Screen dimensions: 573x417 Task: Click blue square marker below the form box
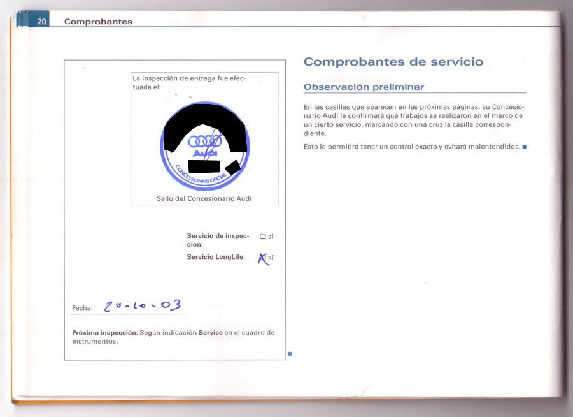pos(289,353)
